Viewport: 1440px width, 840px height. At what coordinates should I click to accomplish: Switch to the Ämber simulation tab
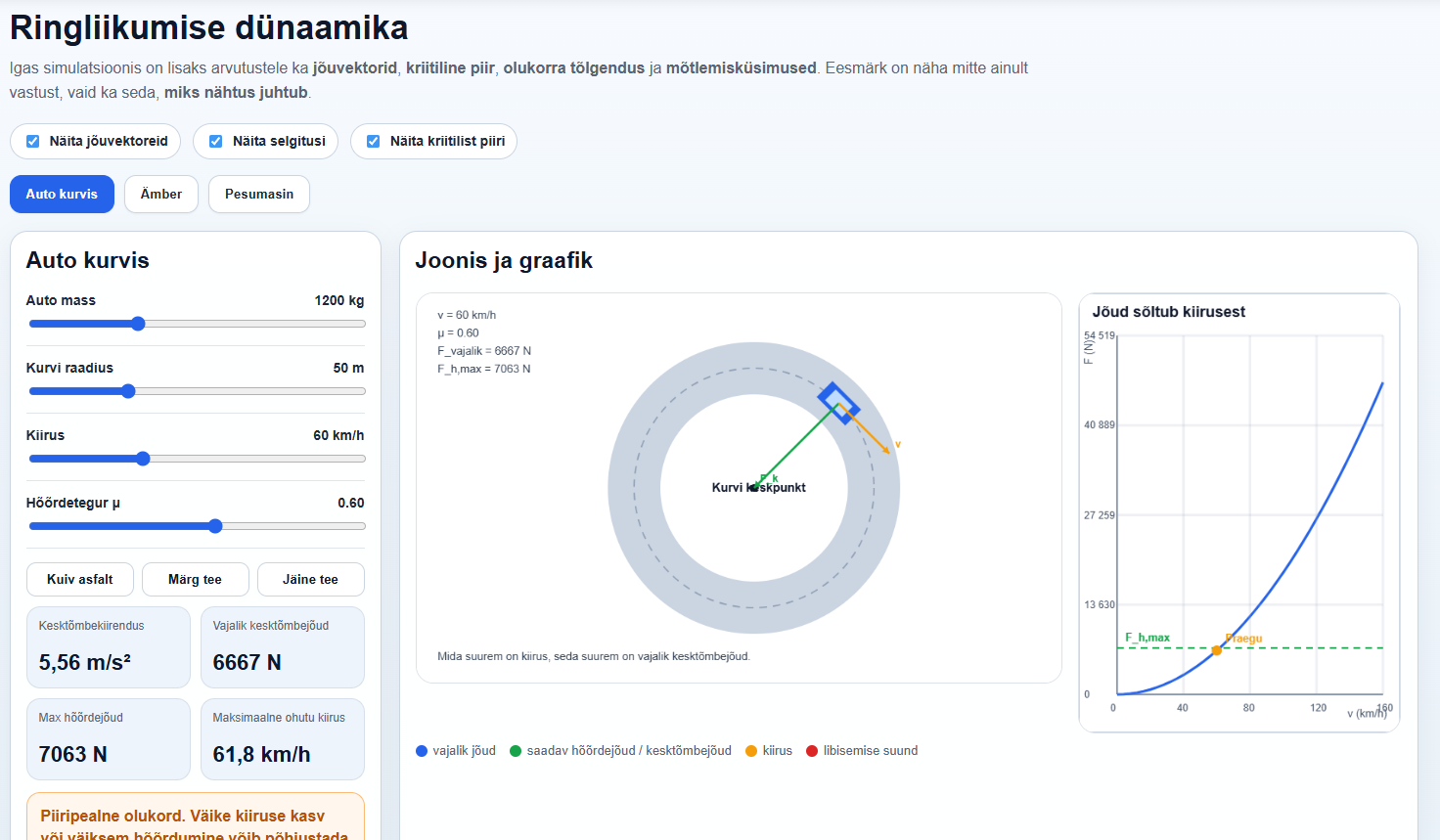[161, 194]
